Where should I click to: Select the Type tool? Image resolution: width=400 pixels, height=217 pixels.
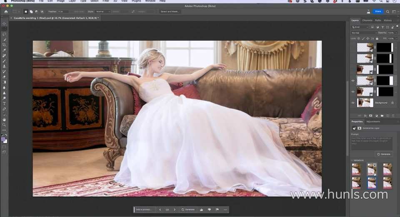[4, 103]
